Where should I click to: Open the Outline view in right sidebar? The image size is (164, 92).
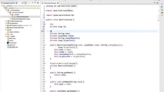point(162,7)
